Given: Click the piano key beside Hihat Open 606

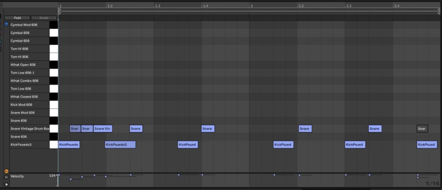Looking at the screenshot, I should [x=54, y=65].
